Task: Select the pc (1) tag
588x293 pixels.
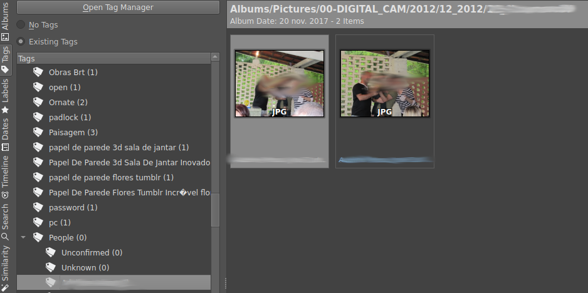Action: (x=60, y=223)
